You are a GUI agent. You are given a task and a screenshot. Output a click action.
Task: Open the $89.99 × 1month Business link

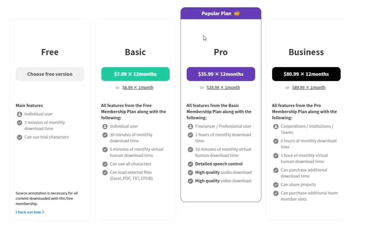(x=308, y=87)
